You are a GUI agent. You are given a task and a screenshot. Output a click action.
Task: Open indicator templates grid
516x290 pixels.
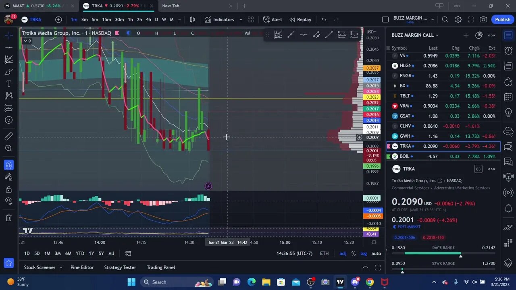250,19
